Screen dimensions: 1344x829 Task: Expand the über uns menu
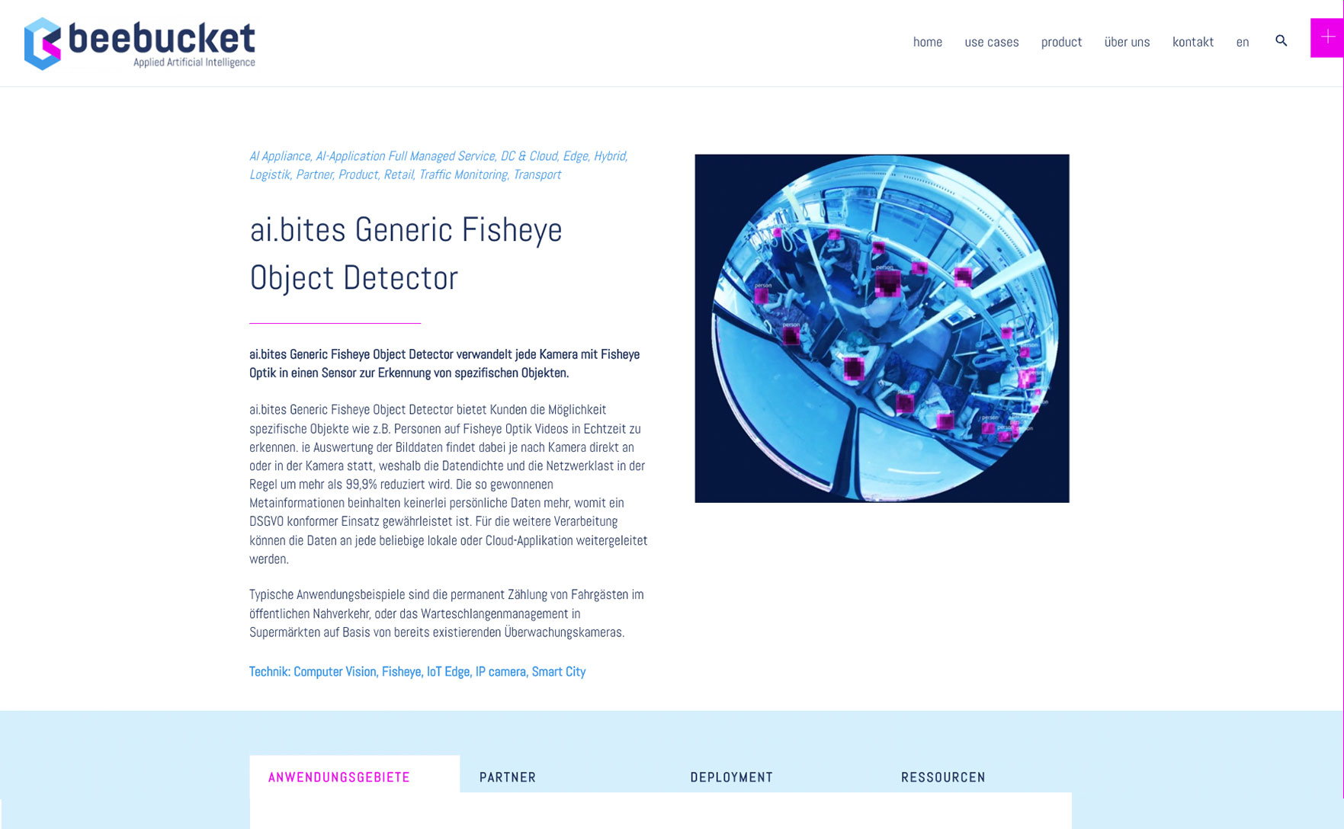click(1127, 42)
